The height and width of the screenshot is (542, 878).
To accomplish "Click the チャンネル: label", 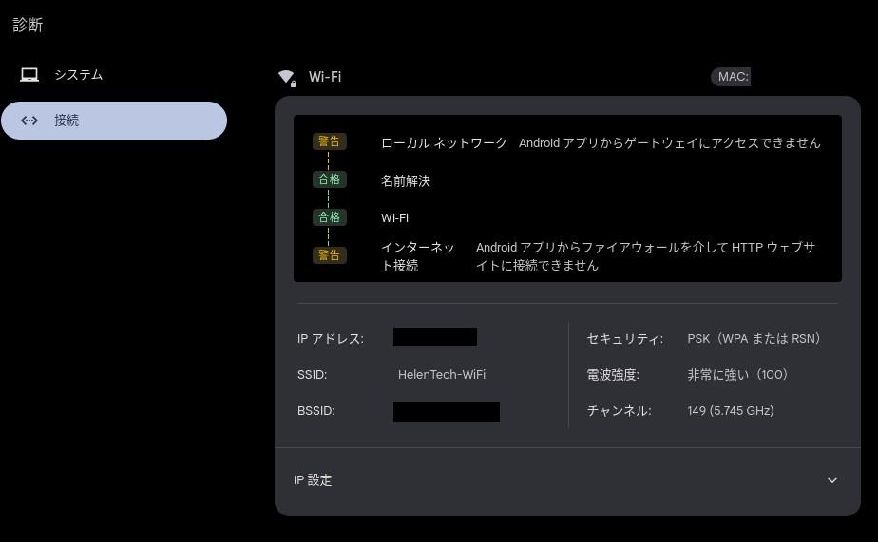I will click(619, 411).
